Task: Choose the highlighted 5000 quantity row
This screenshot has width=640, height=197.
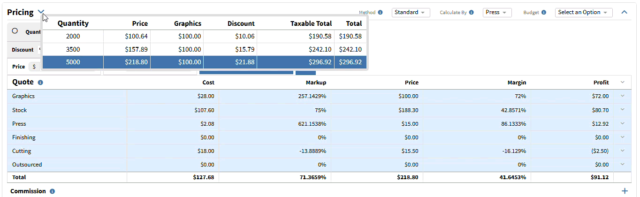Action: tap(73, 62)
